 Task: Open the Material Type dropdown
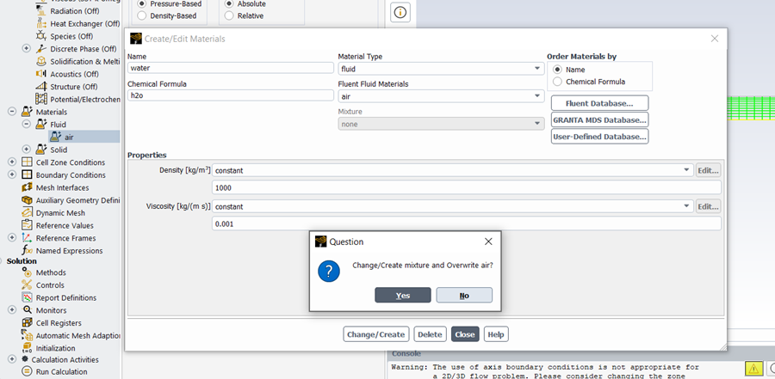(x=442, y=69)
